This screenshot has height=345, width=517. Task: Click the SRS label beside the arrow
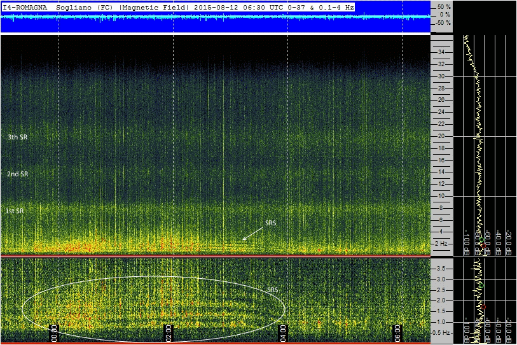pos(271,222)
